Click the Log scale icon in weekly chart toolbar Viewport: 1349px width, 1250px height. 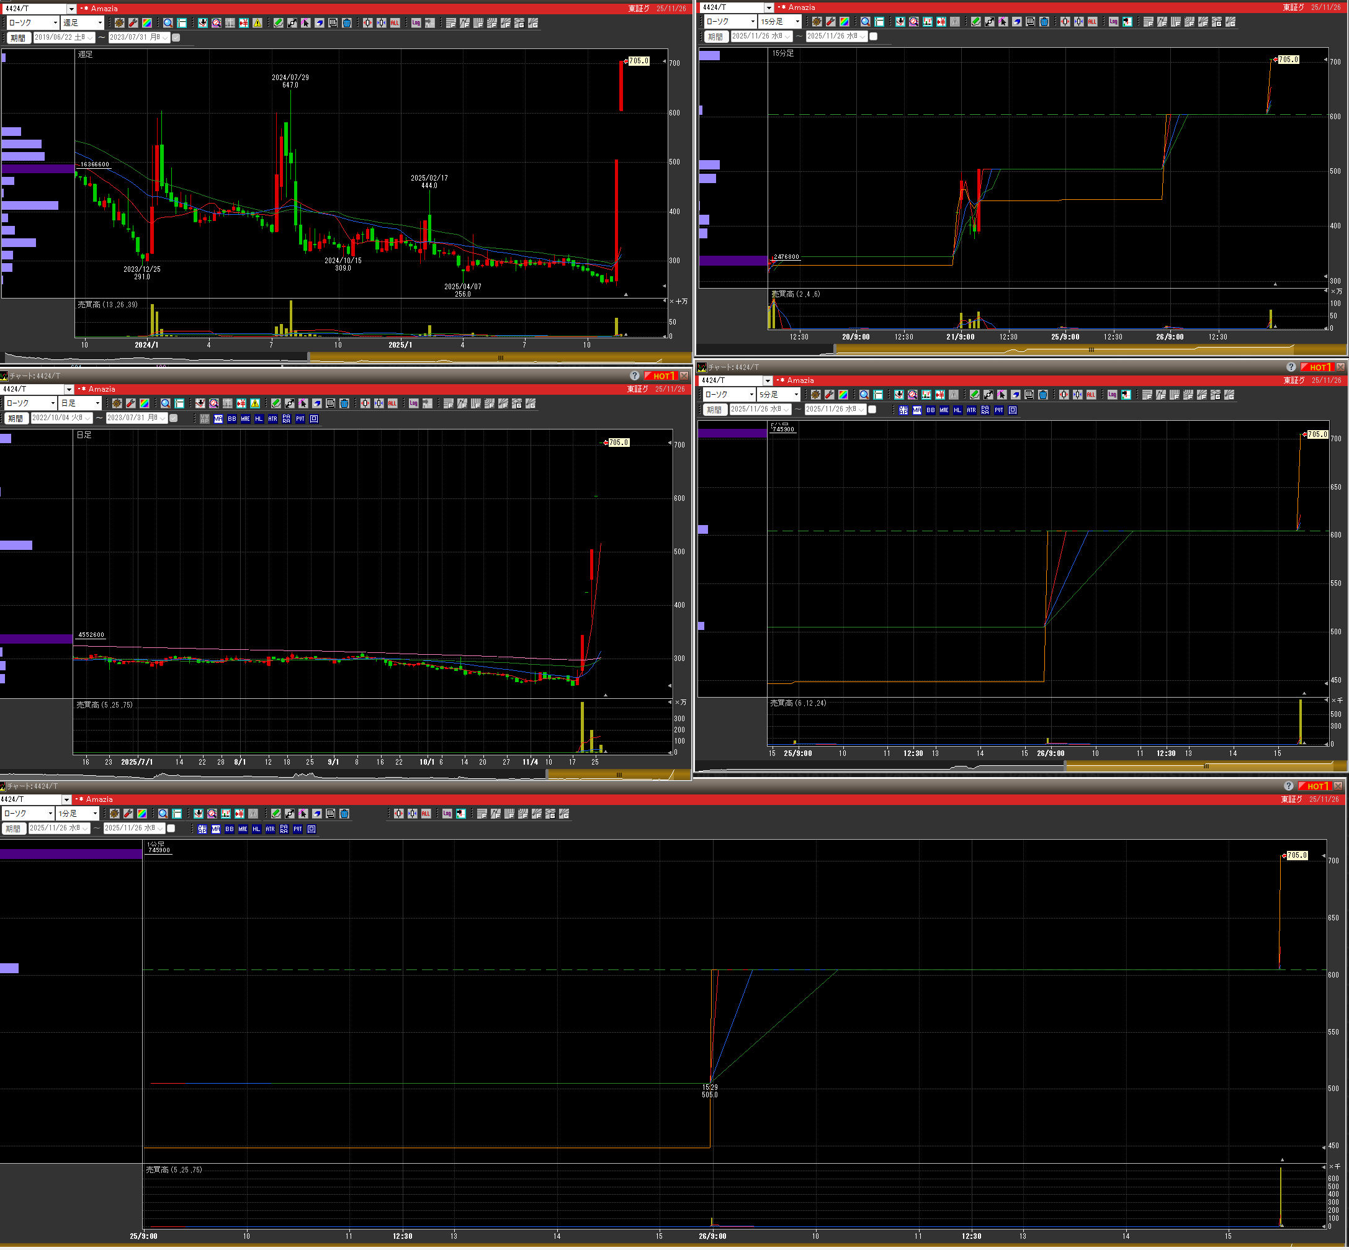(x=416, y=23)
